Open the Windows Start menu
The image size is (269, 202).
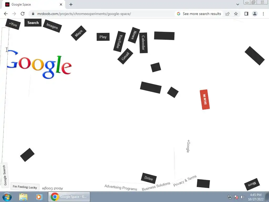point(7,197)
